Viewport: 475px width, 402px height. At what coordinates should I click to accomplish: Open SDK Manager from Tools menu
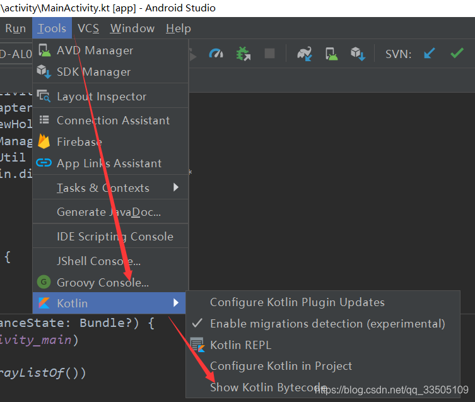(x=110, y=72)
